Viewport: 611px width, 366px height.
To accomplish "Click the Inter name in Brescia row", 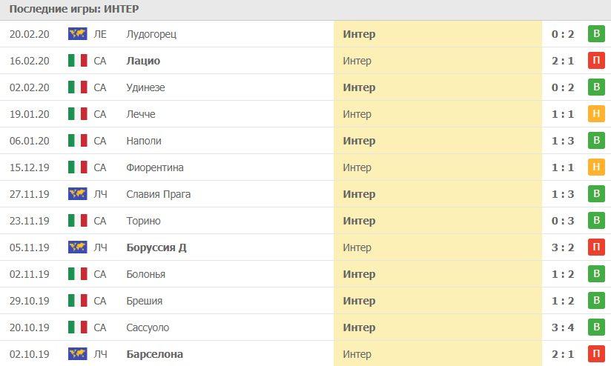I will click(359, 301).
